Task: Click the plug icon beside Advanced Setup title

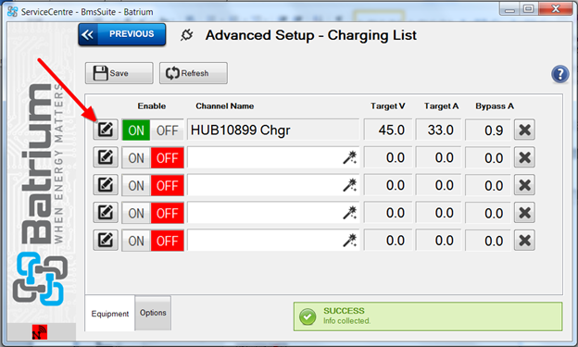Action: [x=186, y=35]
